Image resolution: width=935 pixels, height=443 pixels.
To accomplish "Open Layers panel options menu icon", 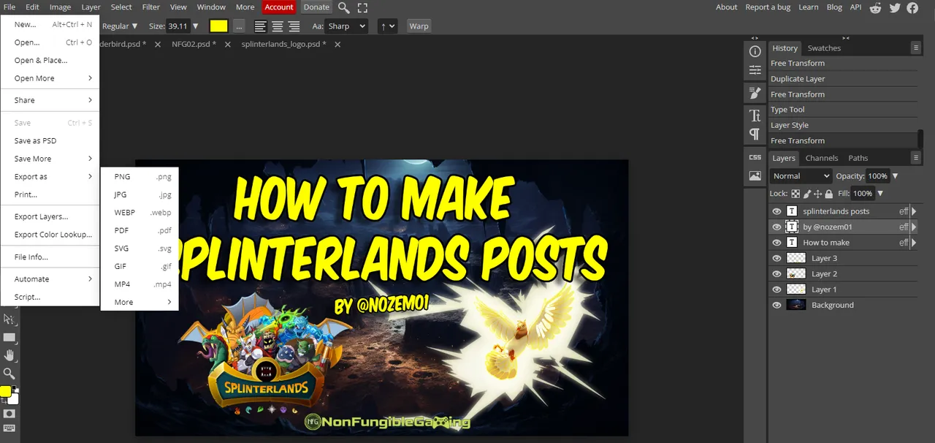I will pyautogui.click(x=916, y=157).
